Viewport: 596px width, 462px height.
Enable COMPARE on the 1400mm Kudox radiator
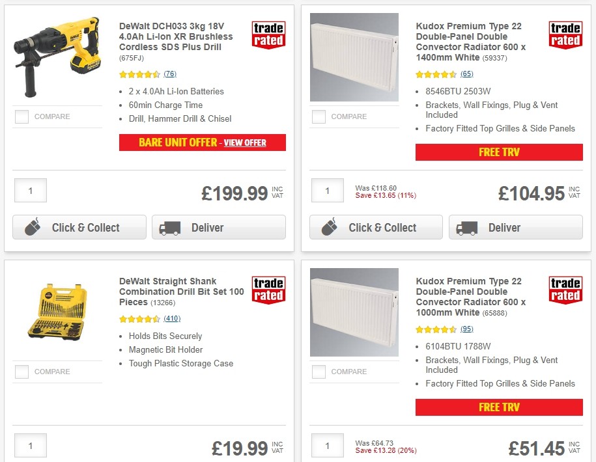click(319, 116)
